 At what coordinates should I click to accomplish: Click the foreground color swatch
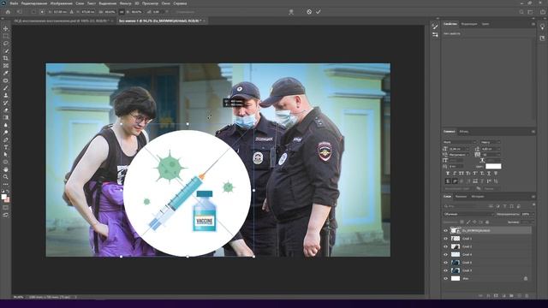pyautogui.click(x=3, y=197)
